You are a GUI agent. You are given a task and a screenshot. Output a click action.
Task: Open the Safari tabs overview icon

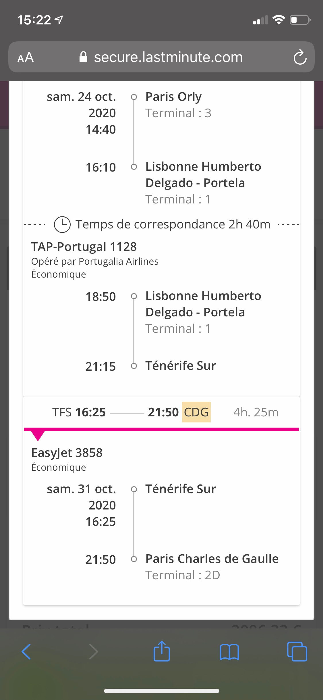click(x=297, y=651)
